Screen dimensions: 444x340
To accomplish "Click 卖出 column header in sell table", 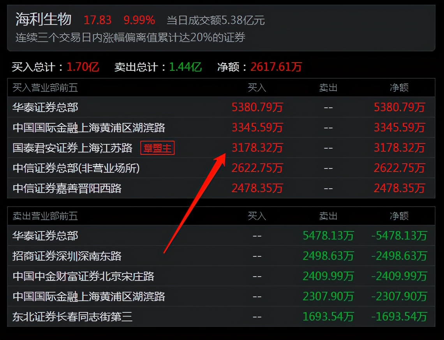I will pyautogui.click(x=328, y=216).
